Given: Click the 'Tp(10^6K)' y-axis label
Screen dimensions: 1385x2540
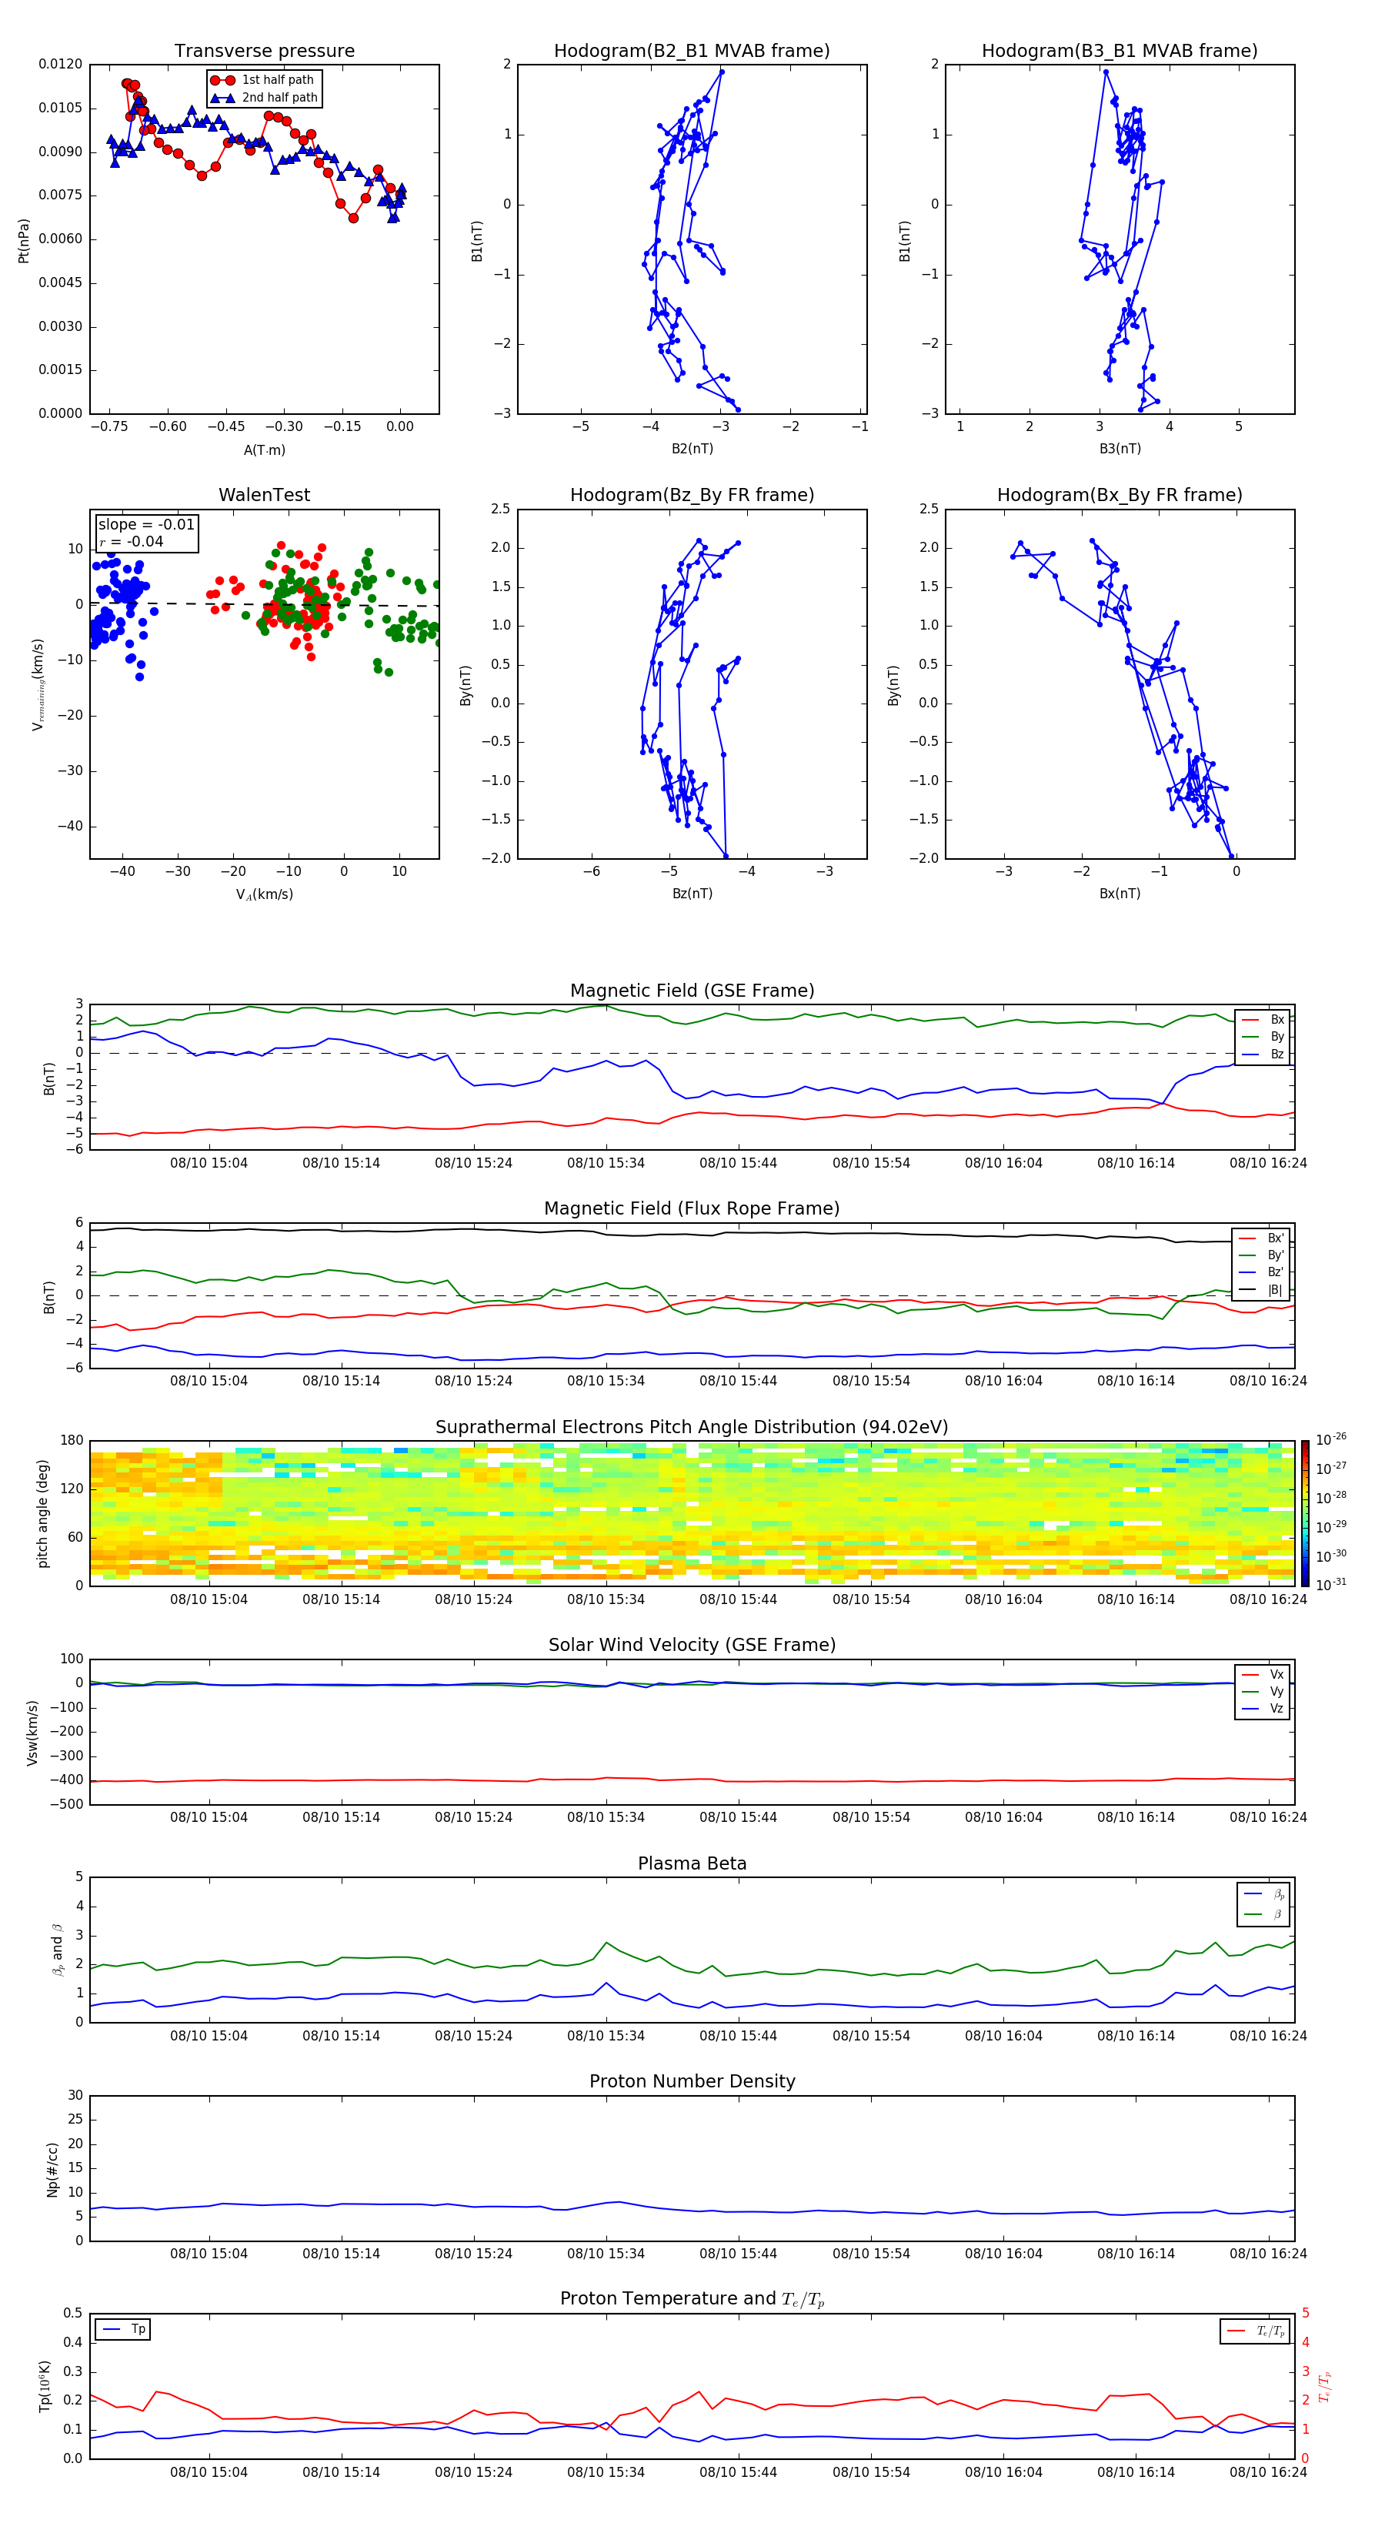Looking at the screenshot, I should [45, 2386].
